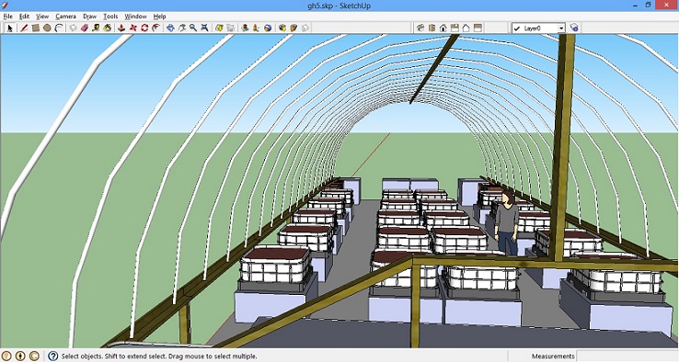
Task: Switch to the Left view
Action: coord(478,28)
